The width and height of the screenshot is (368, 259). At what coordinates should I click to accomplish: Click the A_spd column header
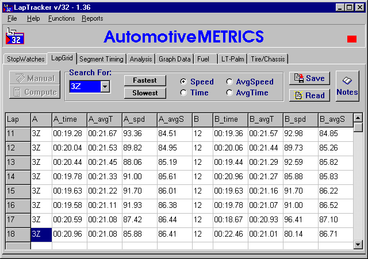click(x=139, y=120)
